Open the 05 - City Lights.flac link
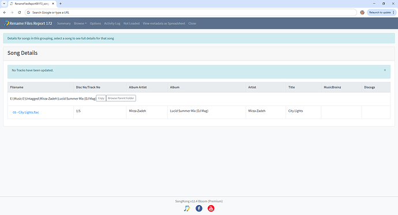 click(x=25, y=112)
